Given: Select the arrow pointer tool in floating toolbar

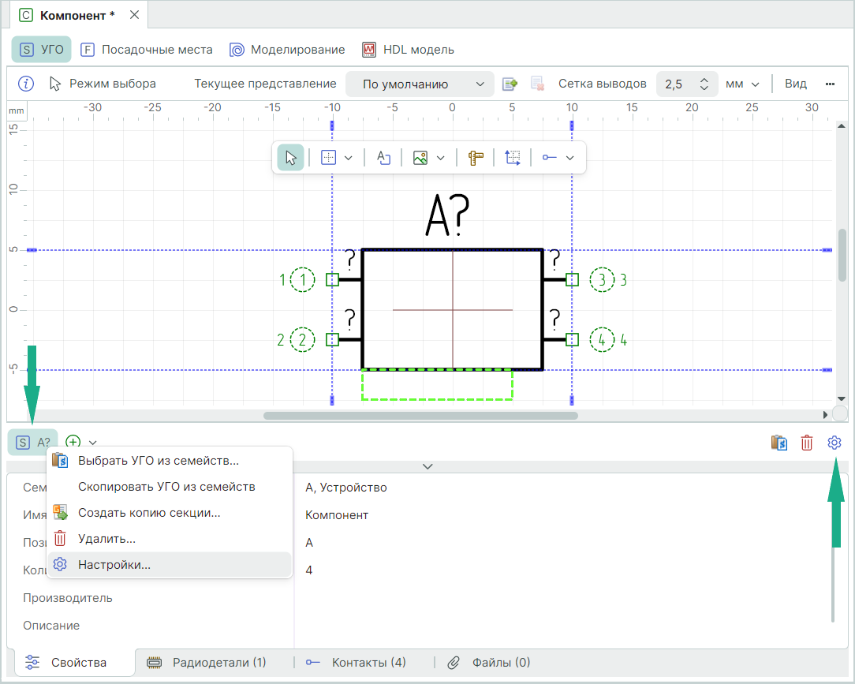Looking at the screenshot, I should 290,158.
